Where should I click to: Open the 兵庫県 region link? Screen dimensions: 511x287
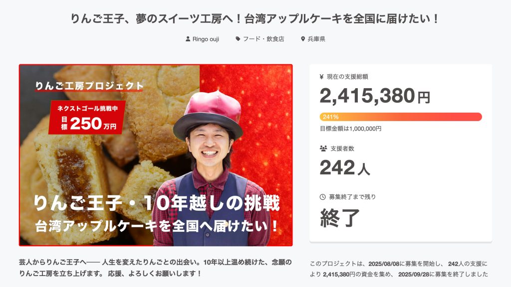point(316,39)
